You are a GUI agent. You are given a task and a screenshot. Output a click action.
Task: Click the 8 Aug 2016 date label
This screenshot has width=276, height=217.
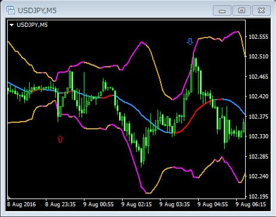21,204
